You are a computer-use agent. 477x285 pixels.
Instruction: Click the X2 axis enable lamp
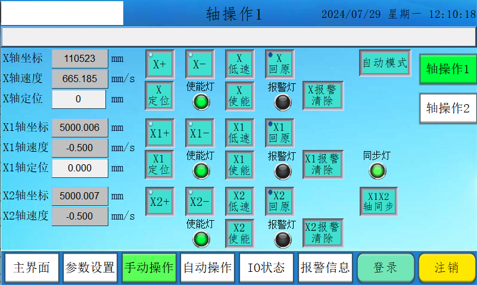pos(202,240)
